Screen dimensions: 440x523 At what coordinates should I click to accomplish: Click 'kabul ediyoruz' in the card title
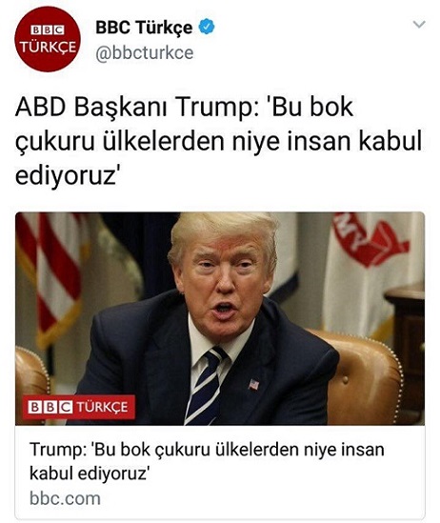tap(89, 473)
